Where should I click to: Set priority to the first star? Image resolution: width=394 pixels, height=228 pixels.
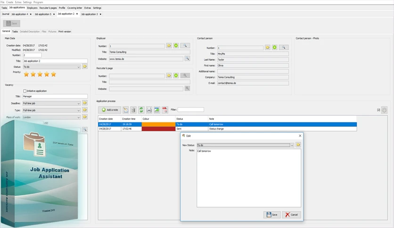tap(26, 74)
